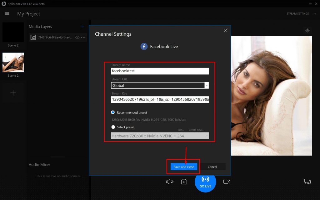Add a new media layer with plus
The height and width of the screenshot is (200, 320).
pyautogui.click(x=82, y=26)
